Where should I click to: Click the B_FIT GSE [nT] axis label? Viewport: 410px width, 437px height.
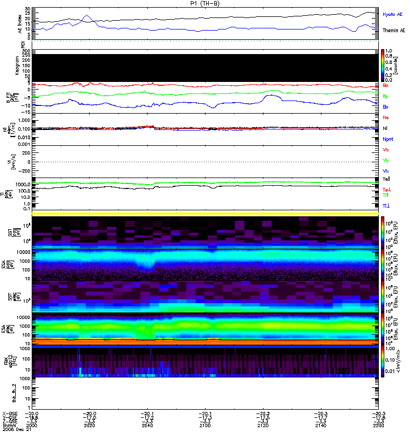(12, 98)
